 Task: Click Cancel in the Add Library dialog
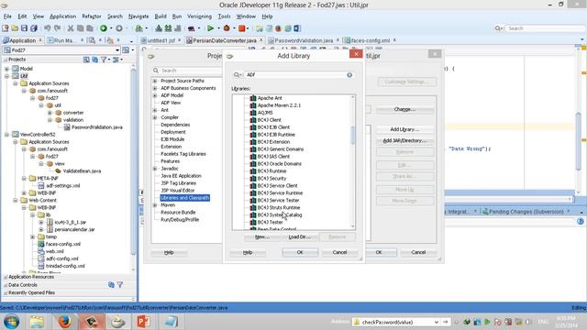tap(339, 253)
